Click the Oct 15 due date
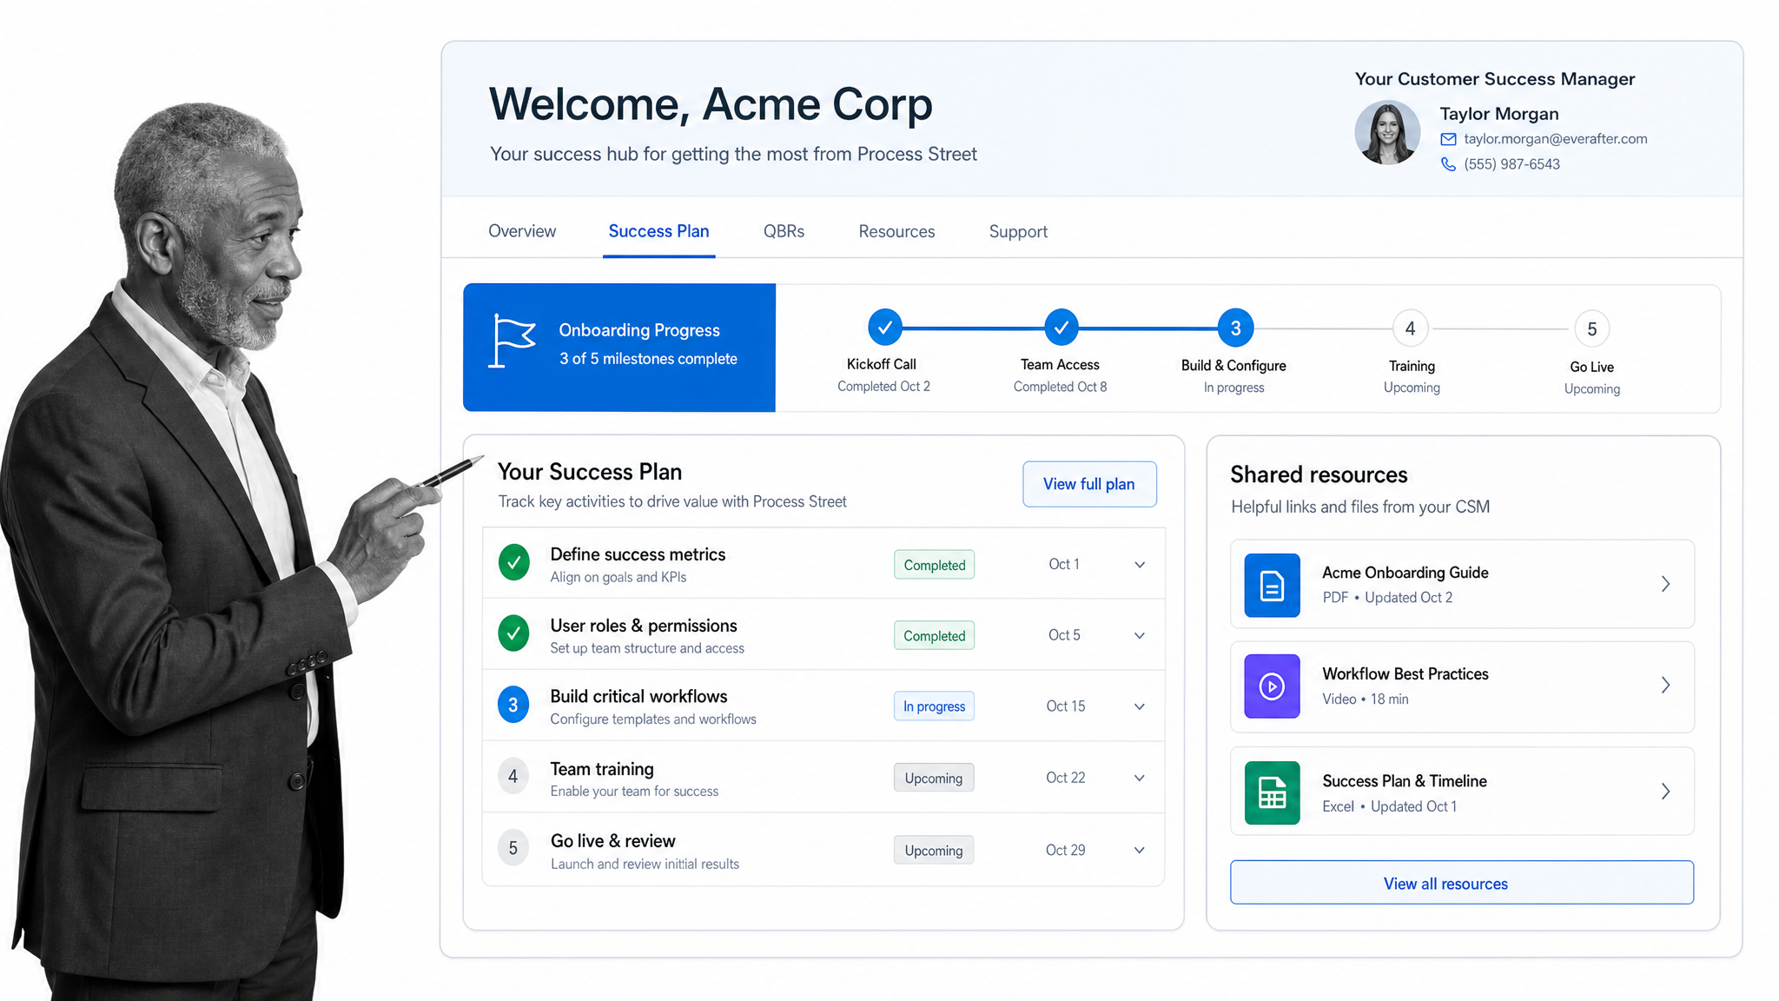Screen dimensions: 1779x1001 (x=1066, y=706)
